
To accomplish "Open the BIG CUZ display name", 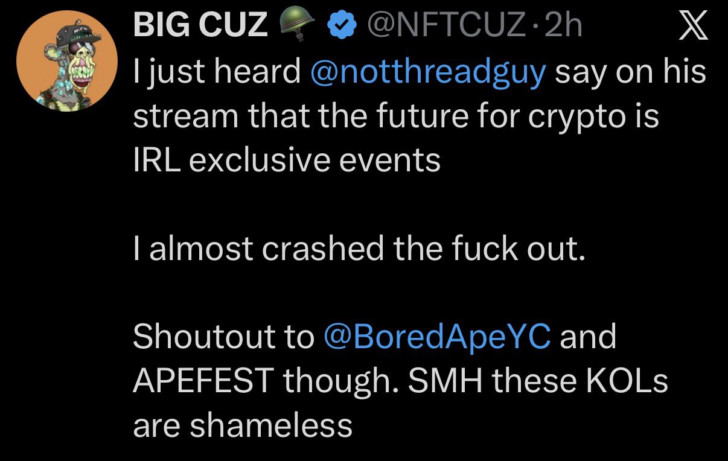I will point(200,25).
